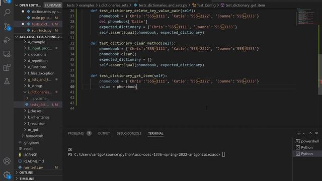This screenshot has width=322, height=181.
Task: Open the Source Control view
Action: [7, 27]
